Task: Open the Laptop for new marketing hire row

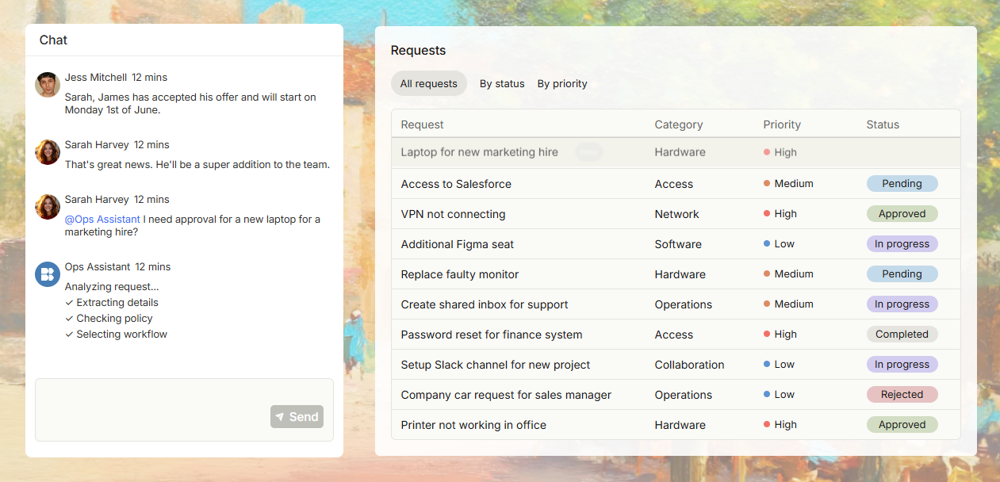Action: [x=676, y=152]
